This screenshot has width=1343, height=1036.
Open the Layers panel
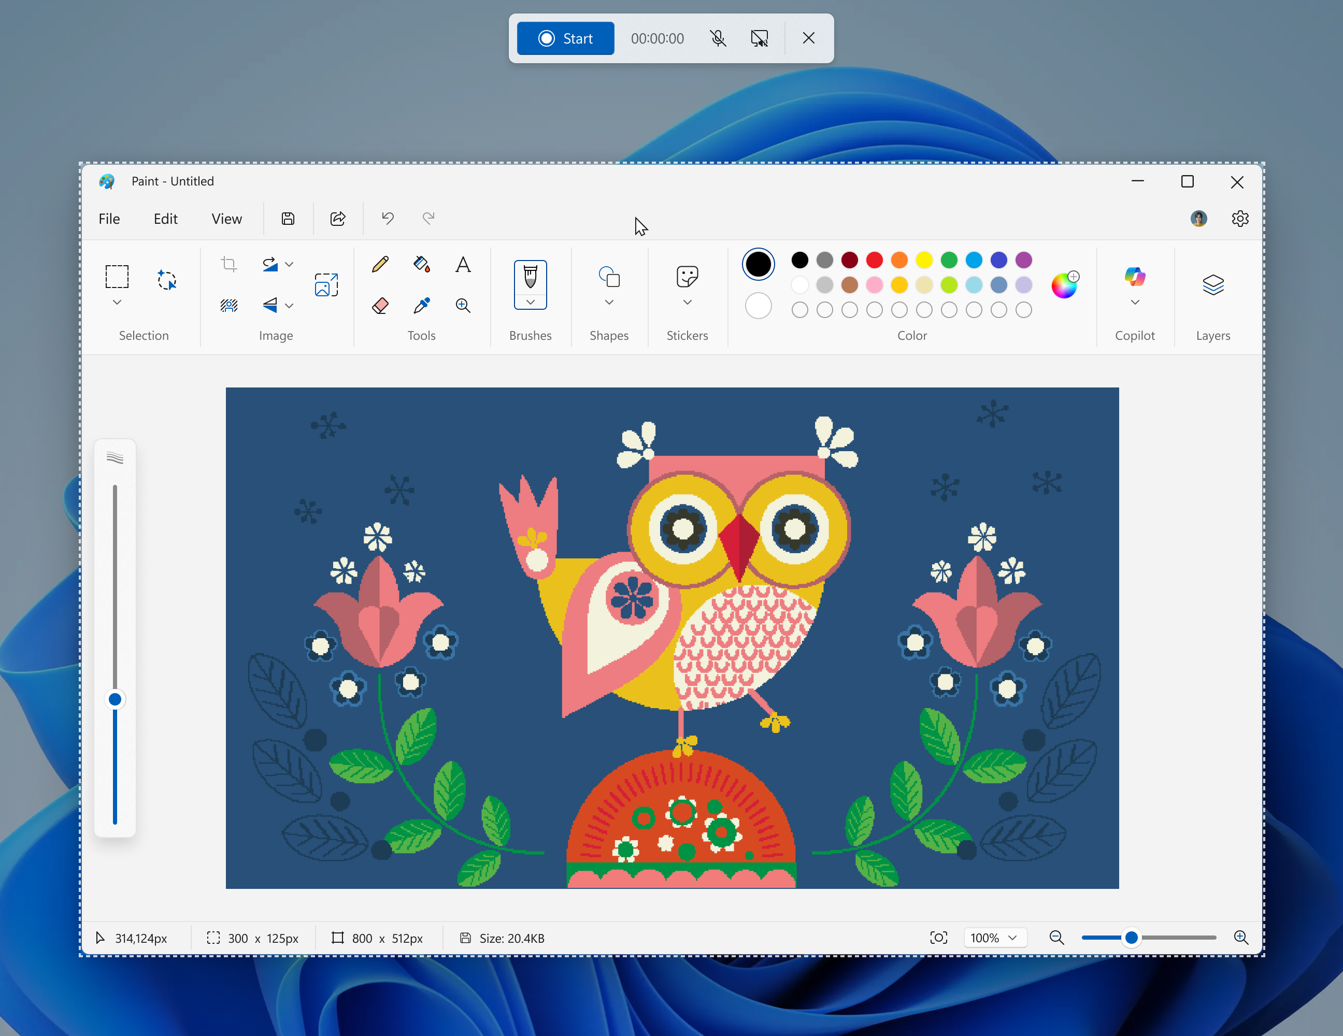pyautogui.click(x=1212, y=284)
